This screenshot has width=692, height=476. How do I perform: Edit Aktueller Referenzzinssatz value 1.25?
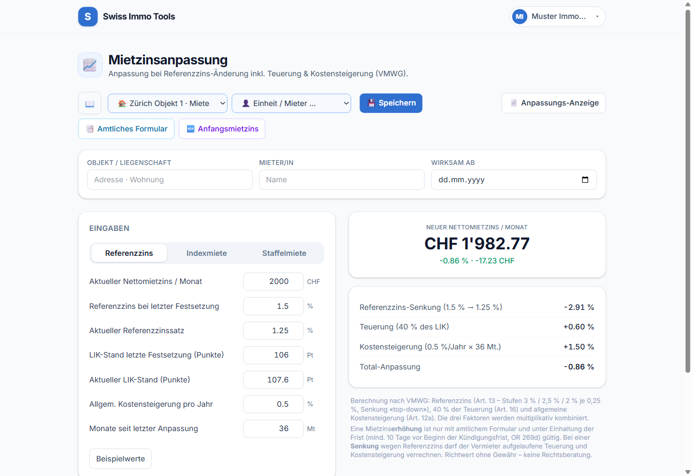(x=274, y=330)
